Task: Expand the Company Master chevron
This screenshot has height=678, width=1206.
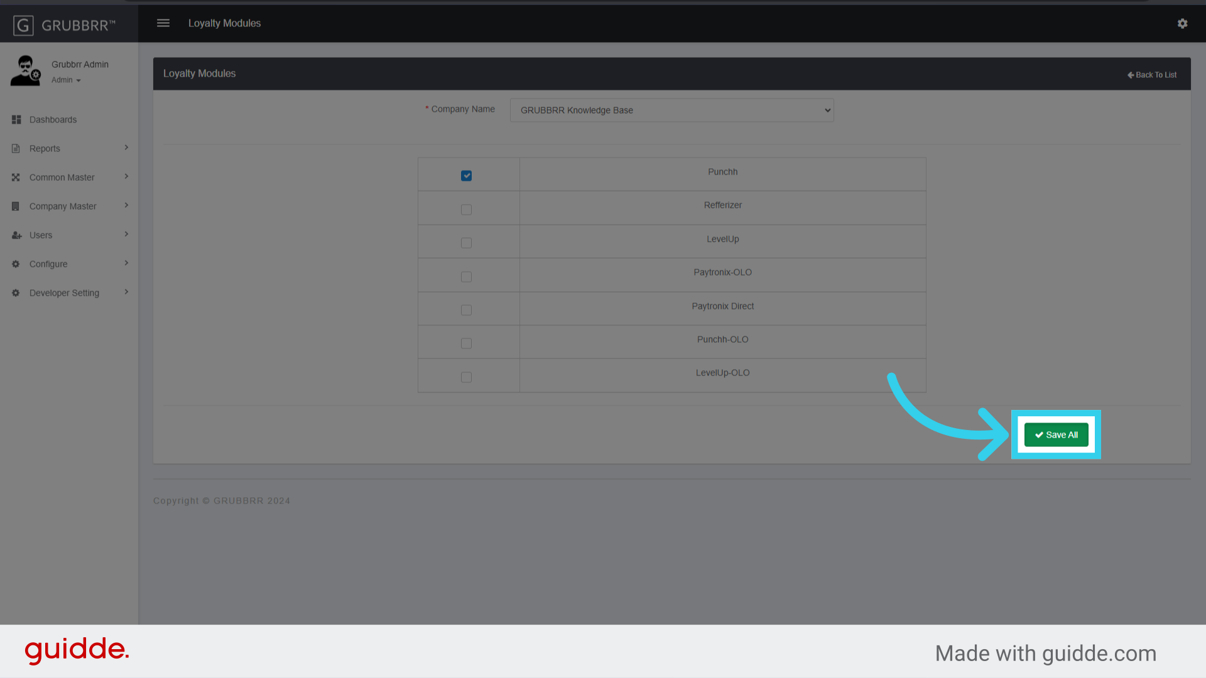Action: (x=126, y=205)
